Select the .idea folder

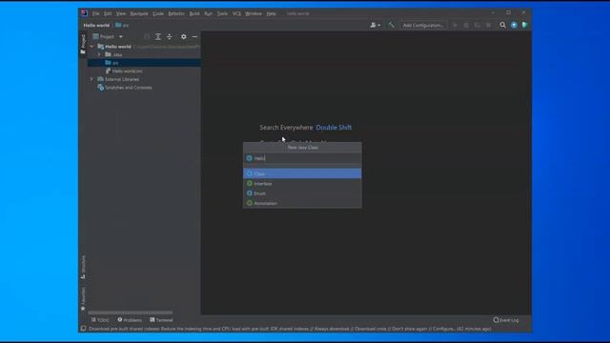coord(113,55)
